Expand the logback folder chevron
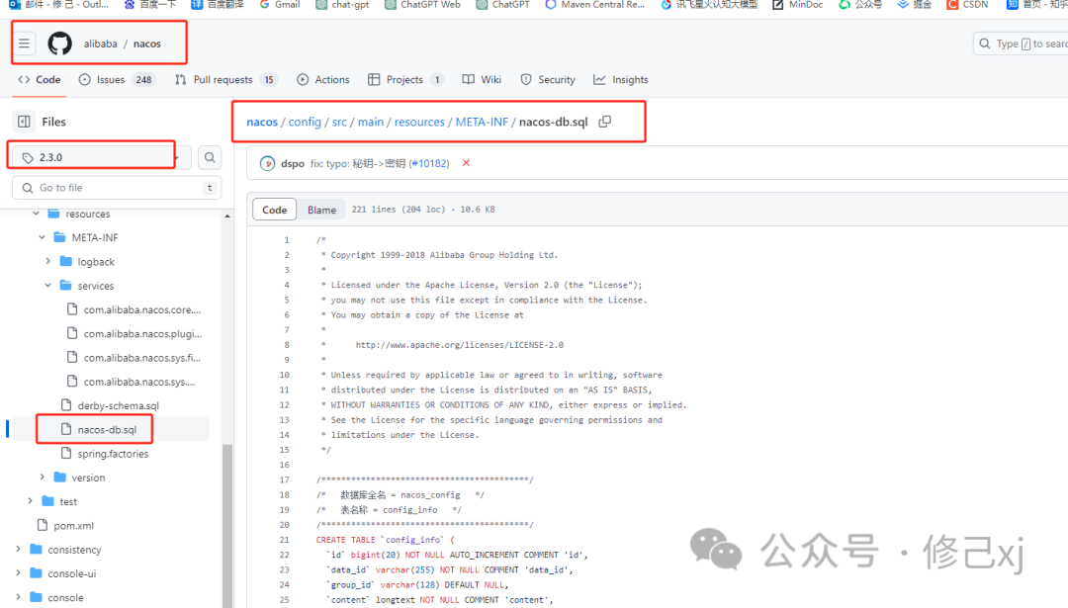The image size is (1068, 608). tap(48, 261)
